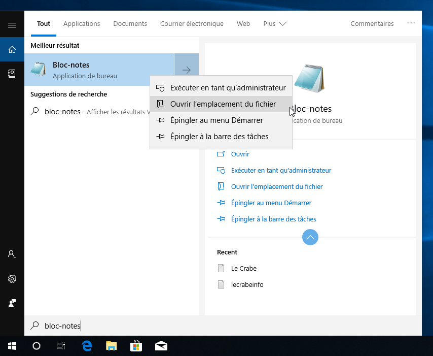
Task: Open the hamburger menu in sidebar
Action: click(x=12, y=25)
